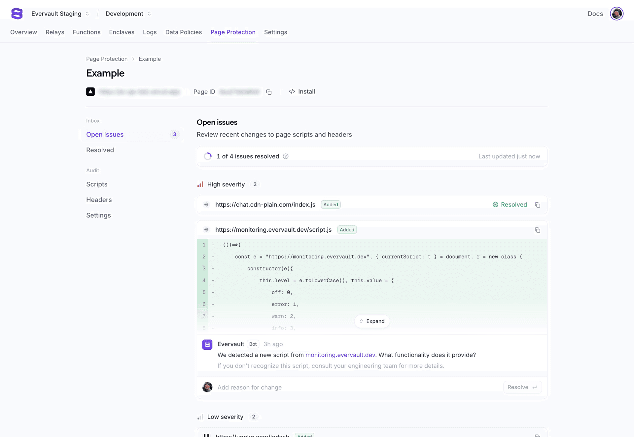The image size is (634, 437).
Task: Switch to the Data Policies tab
Action: pyautogui.click(x=183, y=32)
